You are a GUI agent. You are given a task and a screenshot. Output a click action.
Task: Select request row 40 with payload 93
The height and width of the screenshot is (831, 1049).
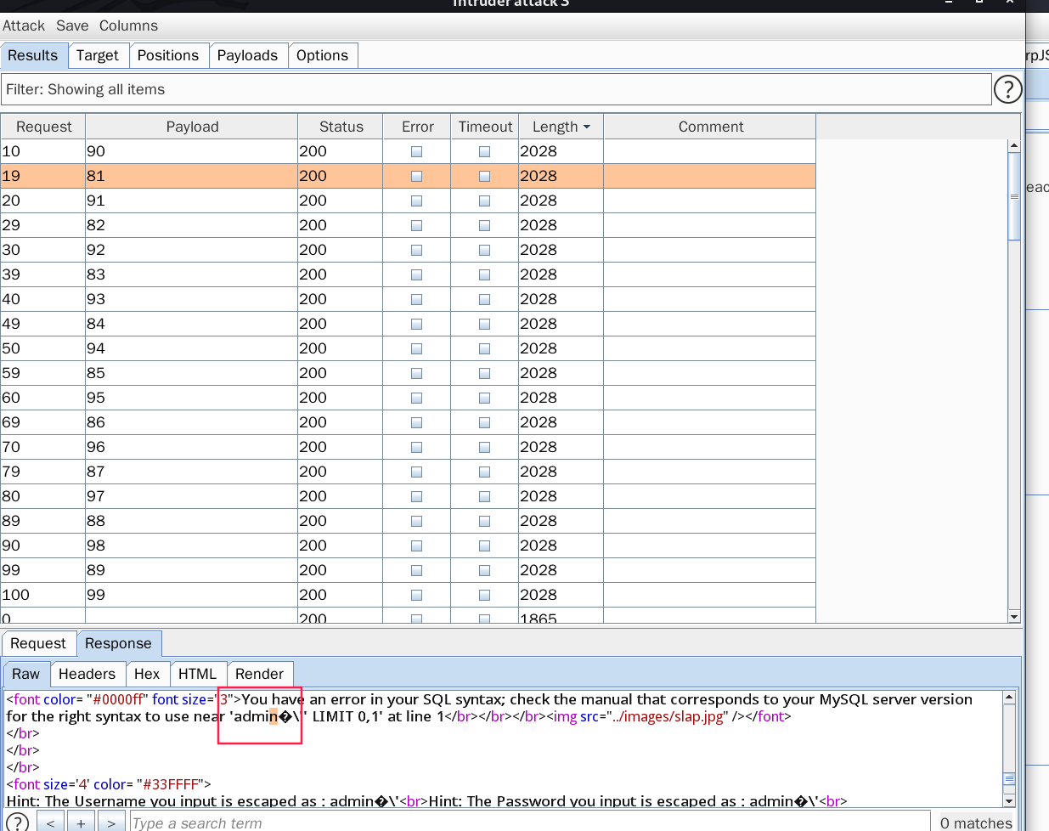(408, 299)
